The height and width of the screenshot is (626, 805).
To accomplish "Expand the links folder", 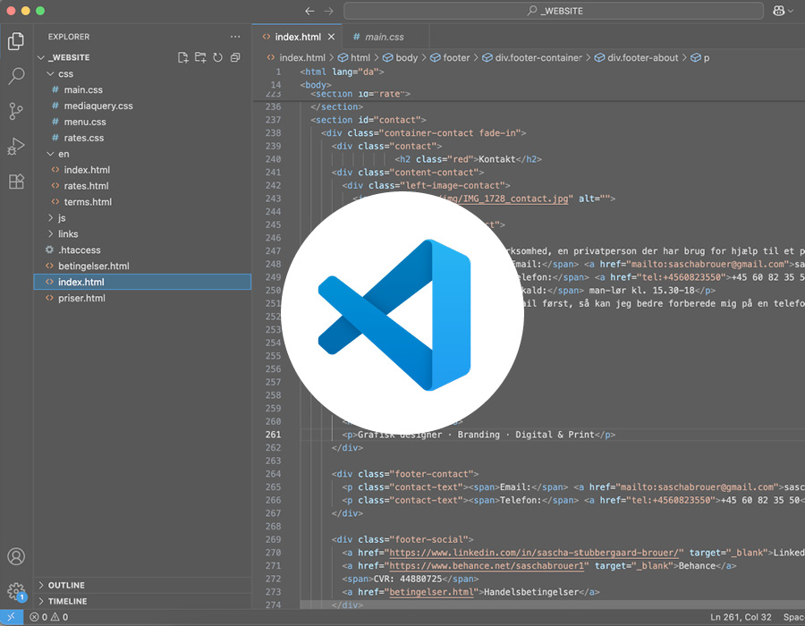I will coord(50,234).
